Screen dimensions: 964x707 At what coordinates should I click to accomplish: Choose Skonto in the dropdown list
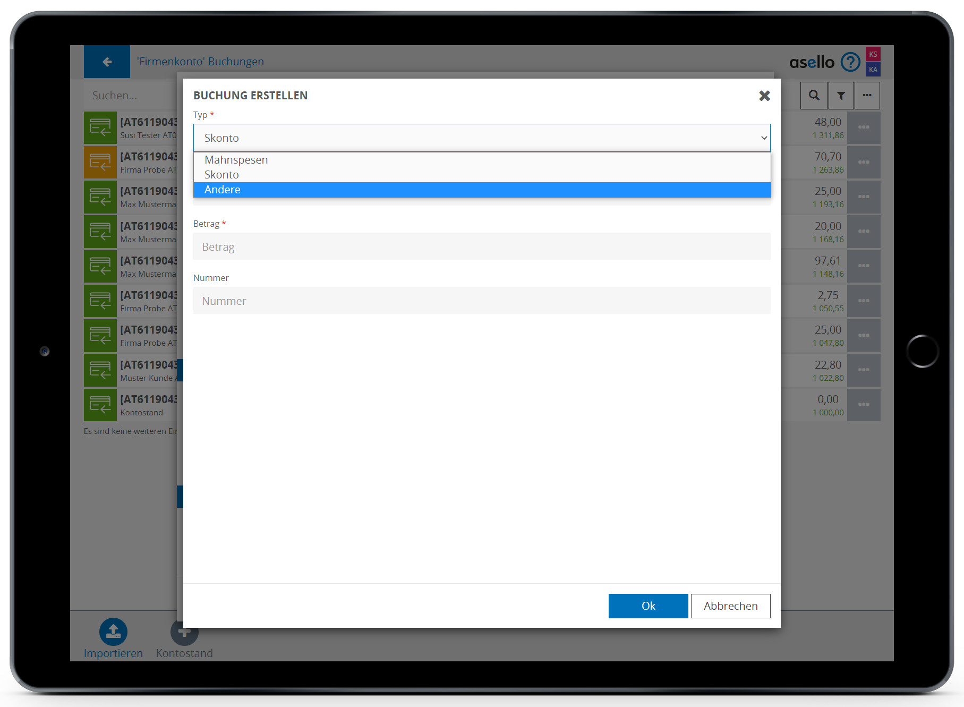(222, 175)
